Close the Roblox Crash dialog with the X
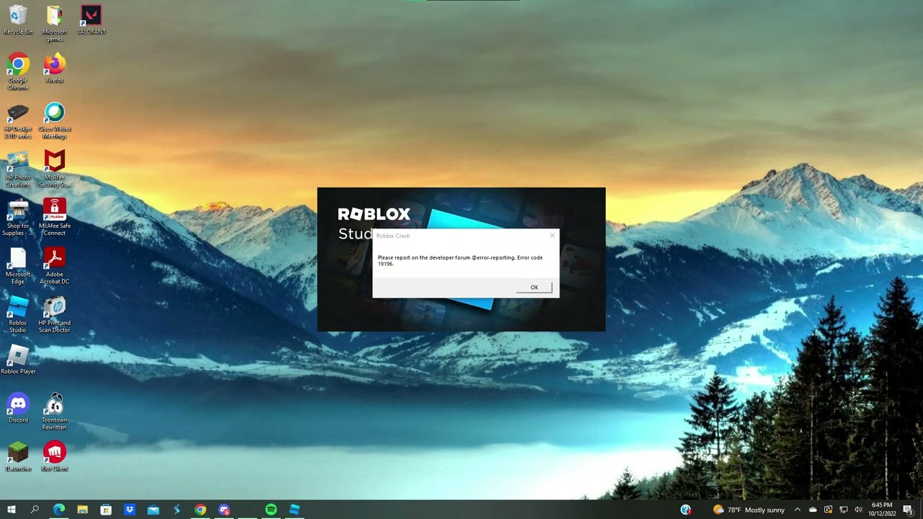Viewport: 923px width, 519px height. (x=552, y=236)
